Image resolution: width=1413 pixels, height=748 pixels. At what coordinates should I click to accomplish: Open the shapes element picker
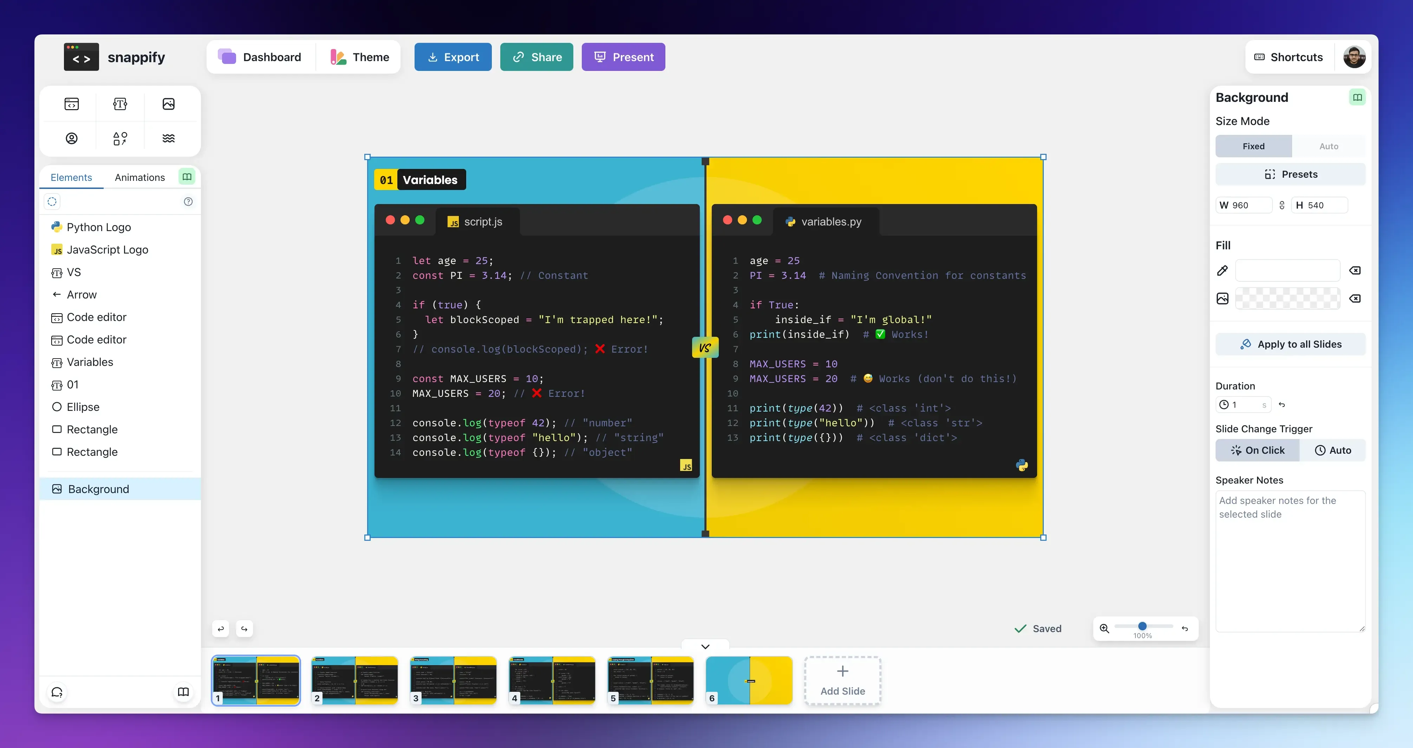point(119,138)
